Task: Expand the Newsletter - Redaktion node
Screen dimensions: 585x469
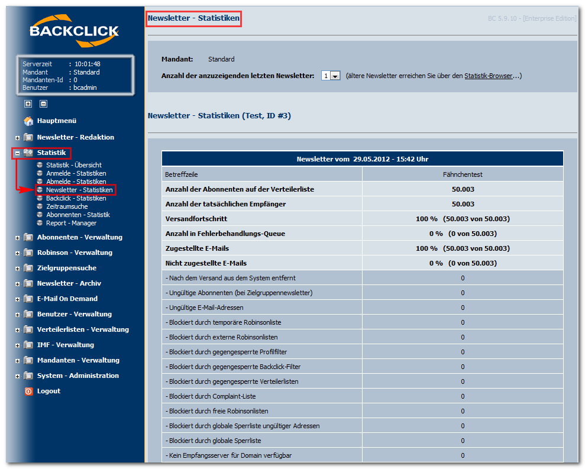Action: tap(17, 138)
